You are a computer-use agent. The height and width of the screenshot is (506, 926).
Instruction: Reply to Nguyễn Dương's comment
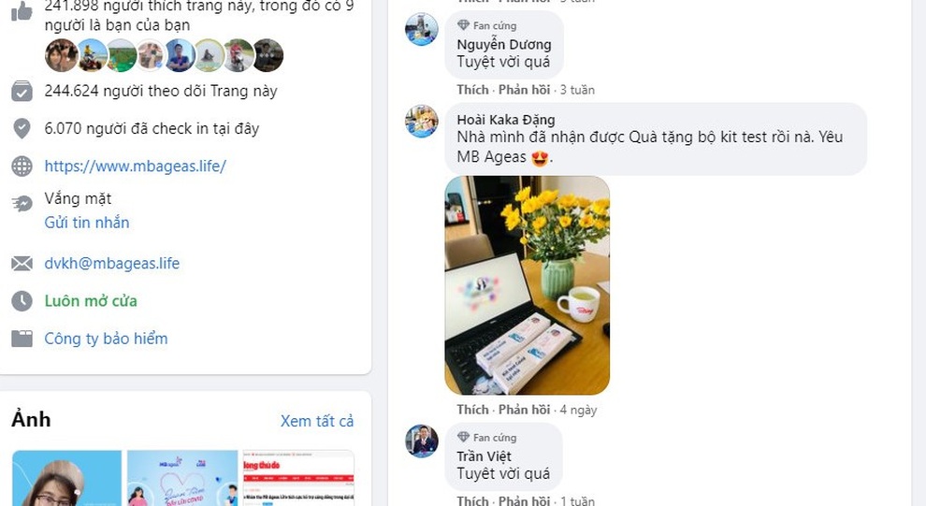[x=524, y=90]
